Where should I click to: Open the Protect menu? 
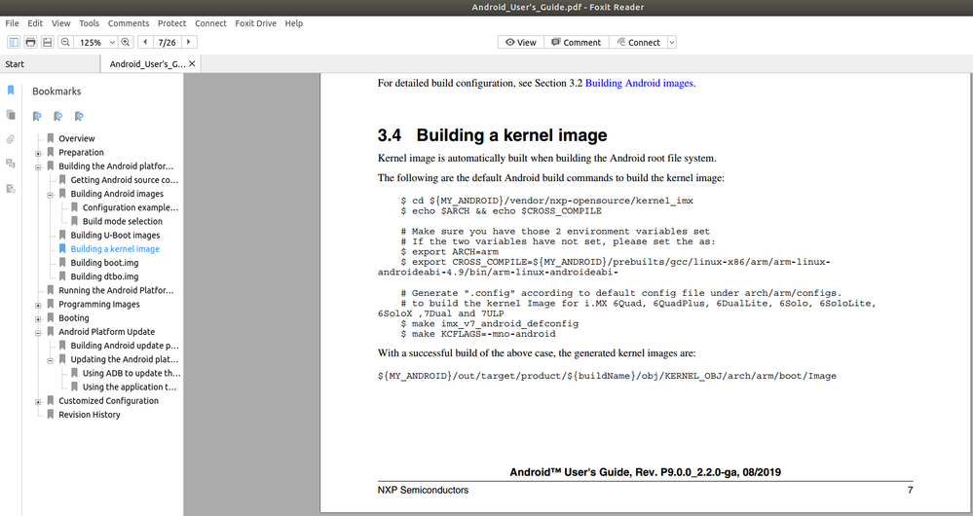(x=171, y=23)
